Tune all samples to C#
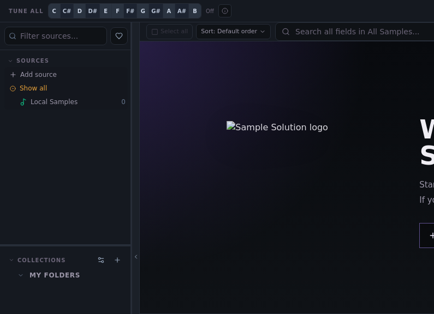Image resolution: width=434 pixels, height=314 pixels. 67,11
